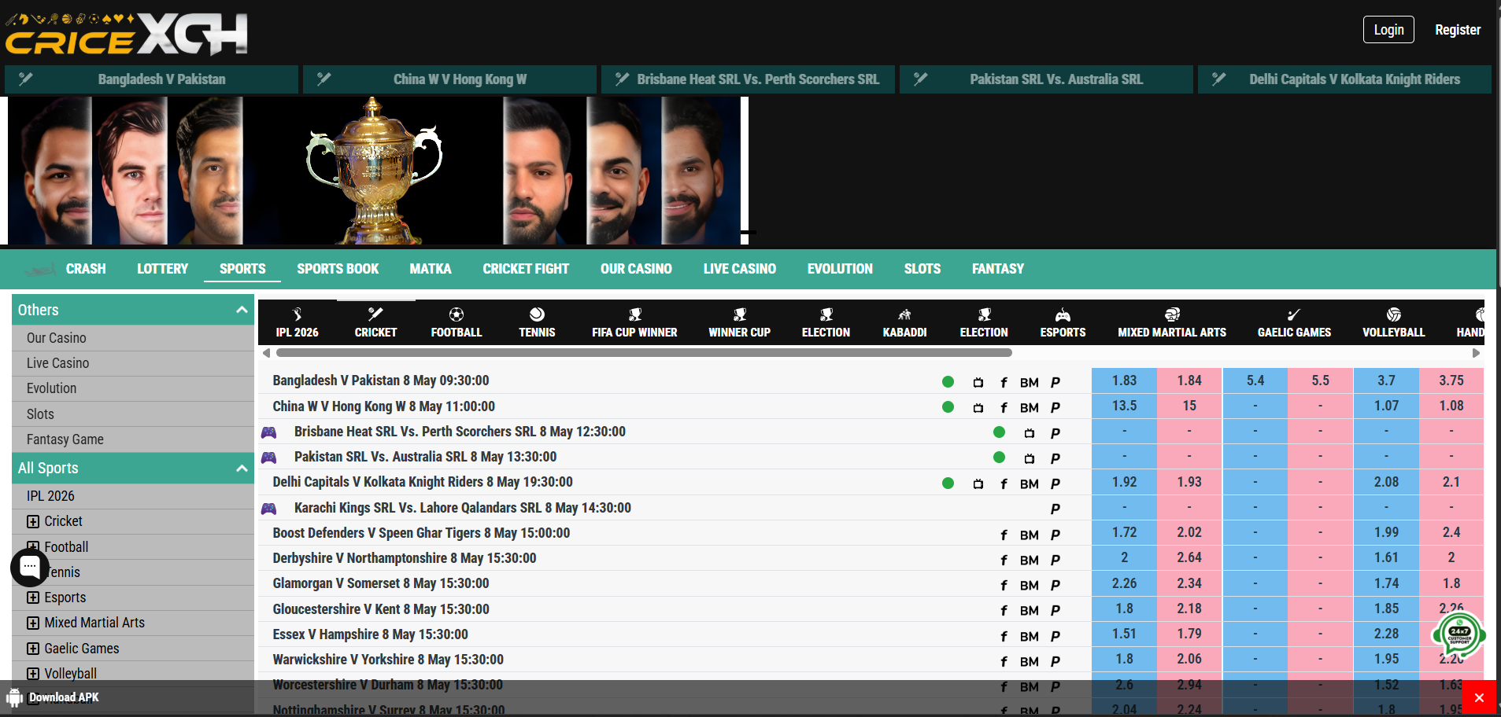Open Our Casino in the sidebar
The width and height of the screenshot is (1501, 717).
point(133,338)
